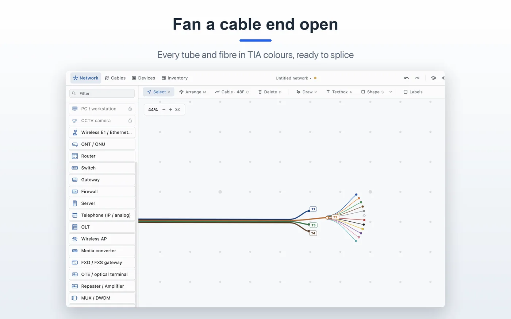511x319 pixels.
Task: Click the Untitled network title
Action: pyautogui.click(x=292, y=78)
